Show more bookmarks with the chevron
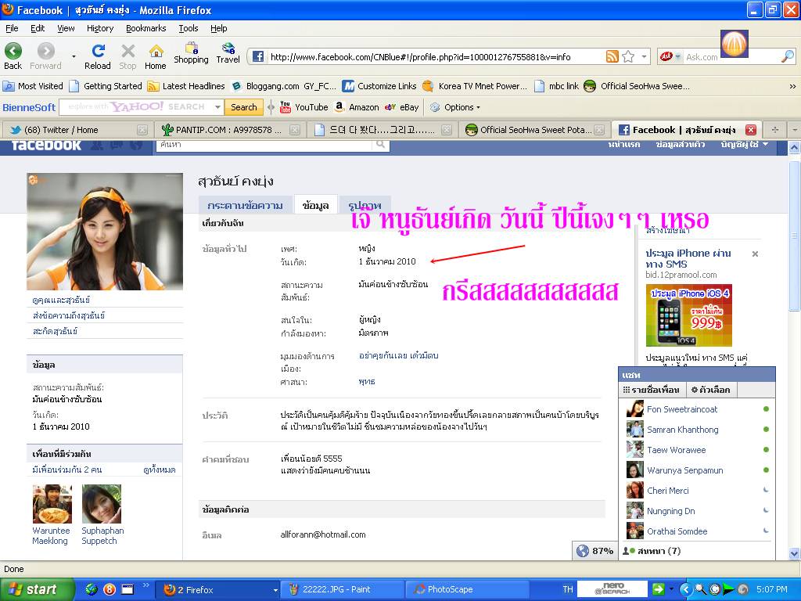This screenshot has height=601, width=801. click(x=792, y=86)
